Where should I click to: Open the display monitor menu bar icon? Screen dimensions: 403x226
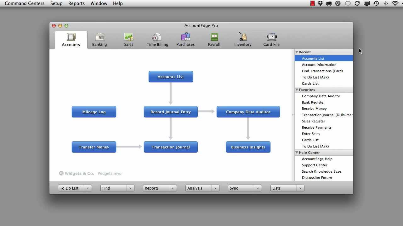coord(367,3)
